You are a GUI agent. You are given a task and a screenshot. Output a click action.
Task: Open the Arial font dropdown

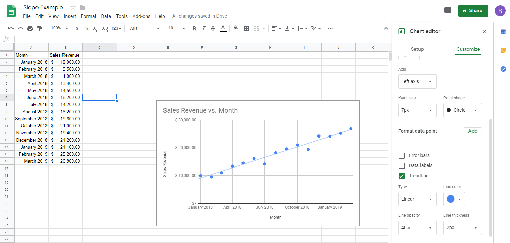pyautogui.click(x=145, y=28)
